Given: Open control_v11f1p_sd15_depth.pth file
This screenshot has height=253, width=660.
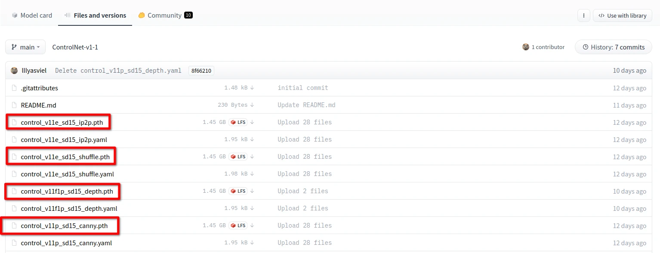Looking at the screenshot, I should point(67,191).
